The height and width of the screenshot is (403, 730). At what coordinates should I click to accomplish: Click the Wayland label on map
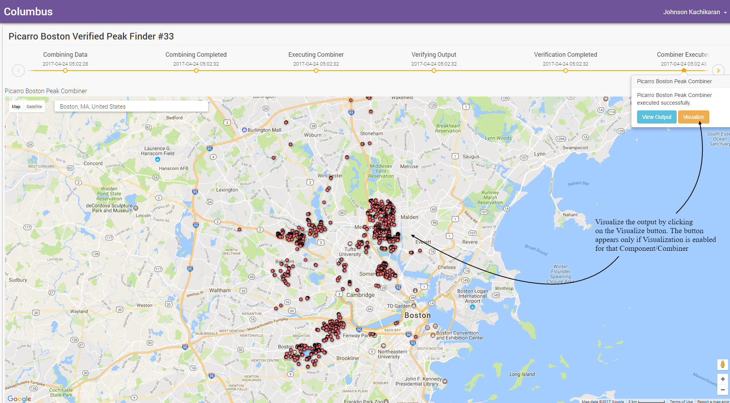pyautogui.click(x=79, y=311)
